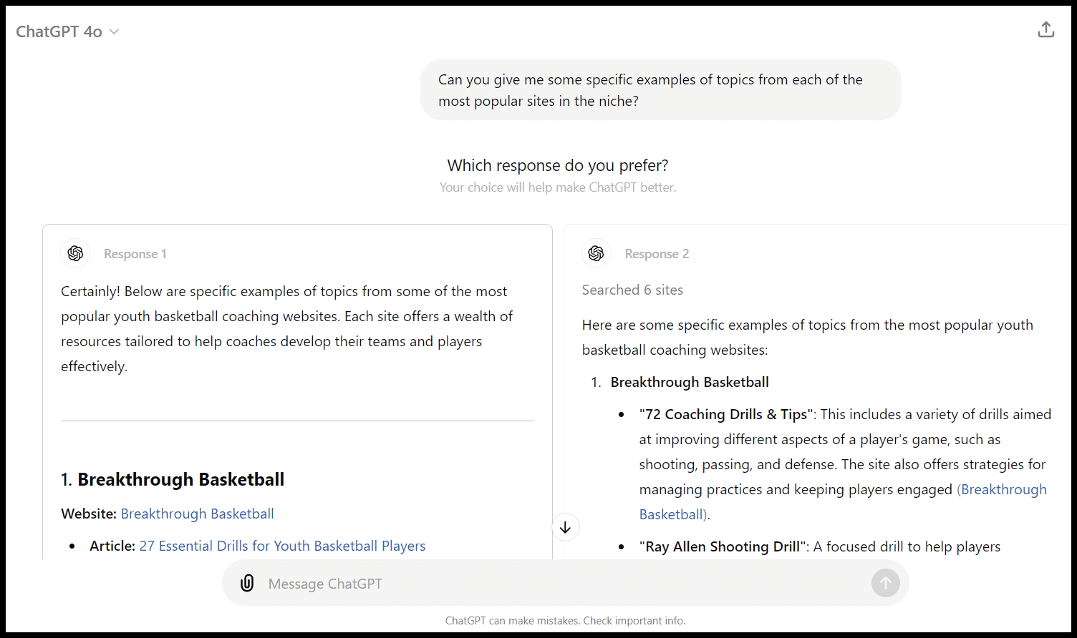Screen dimensions: 1077x638
Task: Click the "Breakthrough Basketball" numbered item in Response 2
Action: click(x=690, y=382)
